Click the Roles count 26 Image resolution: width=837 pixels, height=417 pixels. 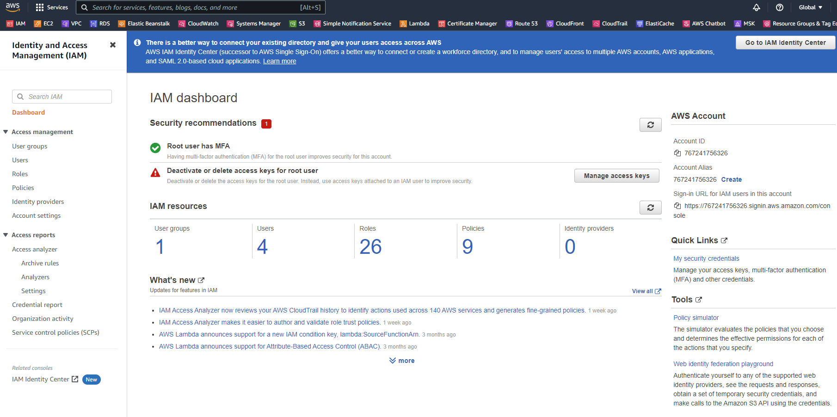pyautogui.click(x=370, y=246)
